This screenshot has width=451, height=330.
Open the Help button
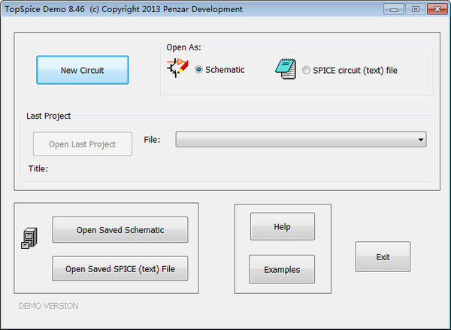click(x=283, y=226)
